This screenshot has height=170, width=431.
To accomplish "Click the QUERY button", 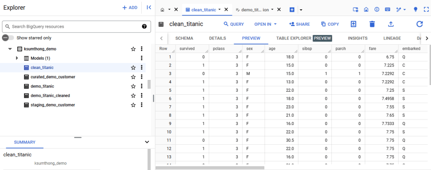I will [234, 24].
